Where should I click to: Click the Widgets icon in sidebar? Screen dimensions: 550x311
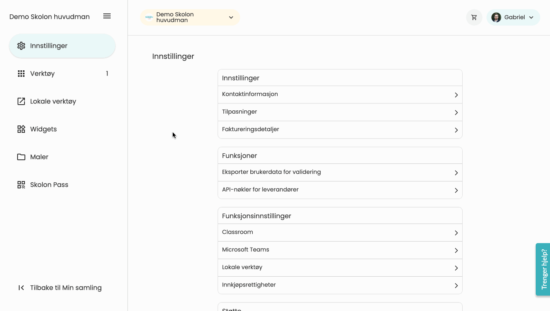click(21, 129)
